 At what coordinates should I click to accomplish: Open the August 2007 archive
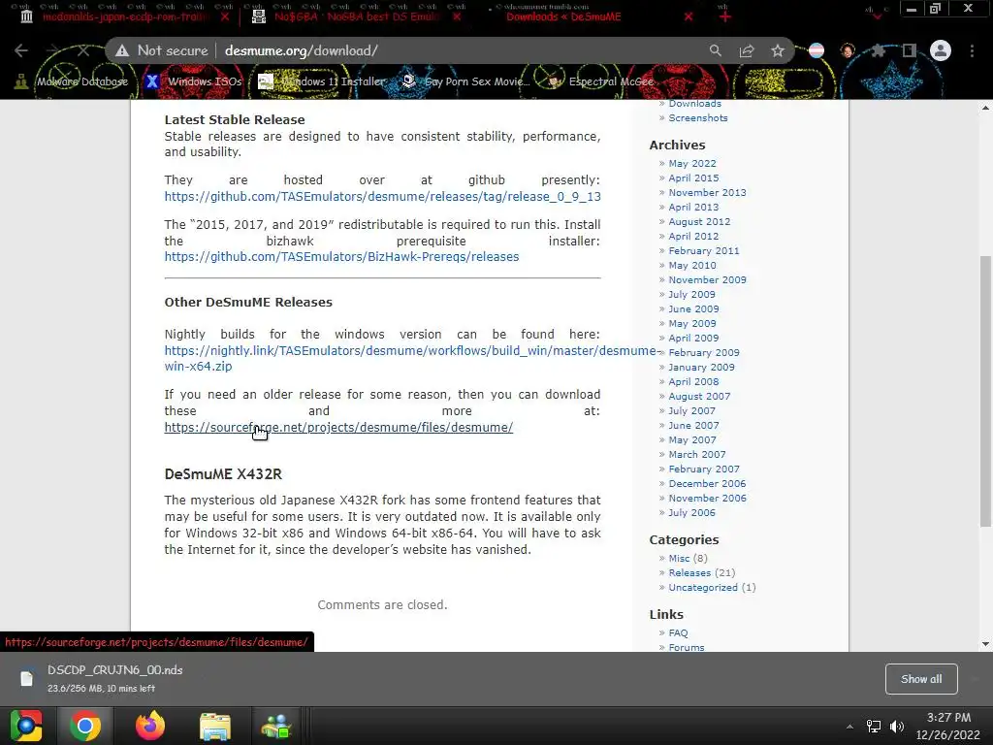click(x=699, y=397)
